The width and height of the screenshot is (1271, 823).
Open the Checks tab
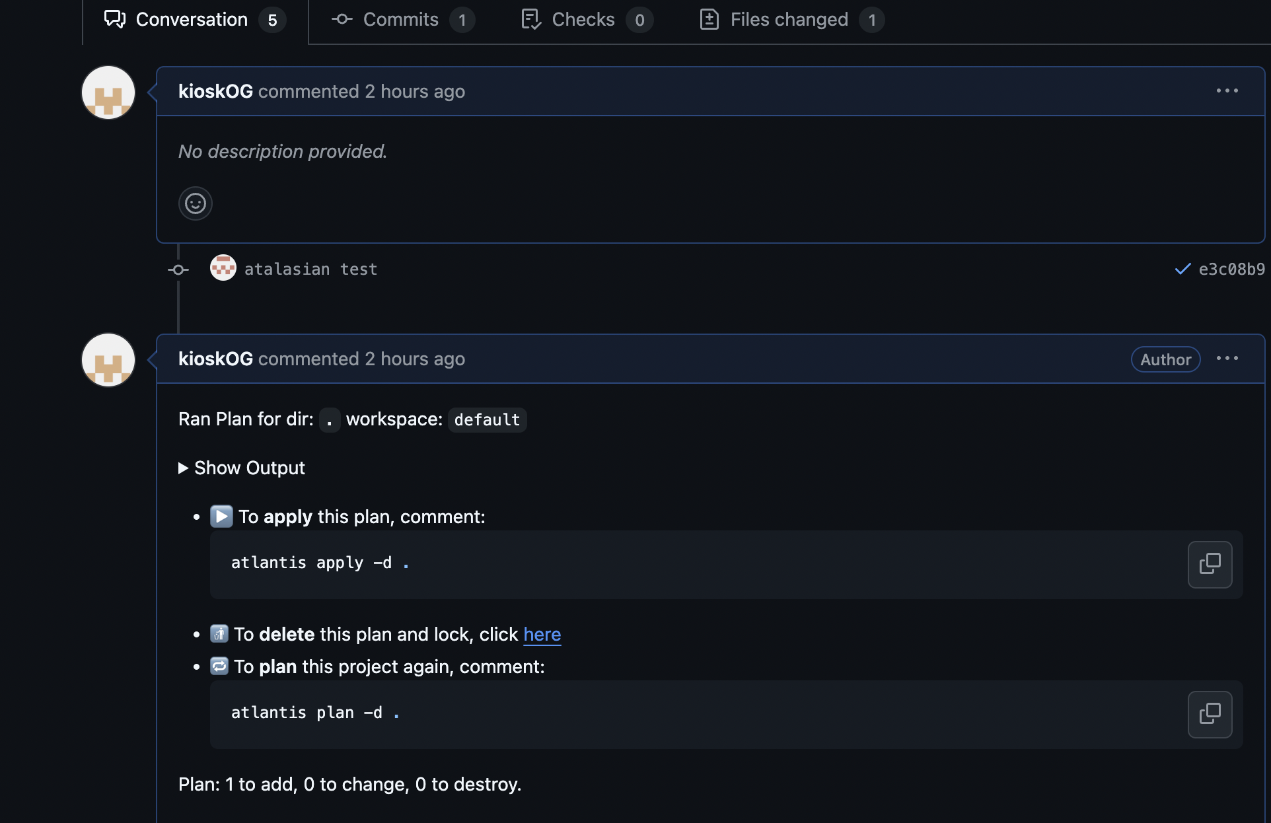[x=584, y=20]
